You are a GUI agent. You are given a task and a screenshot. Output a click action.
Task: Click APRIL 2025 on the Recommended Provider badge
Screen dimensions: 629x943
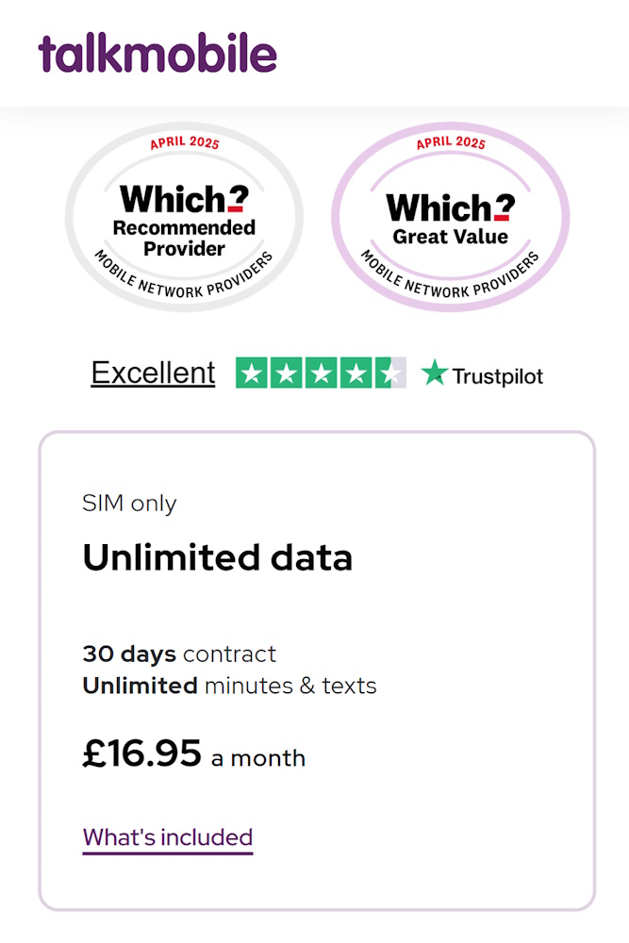click(x=184, y=146)
